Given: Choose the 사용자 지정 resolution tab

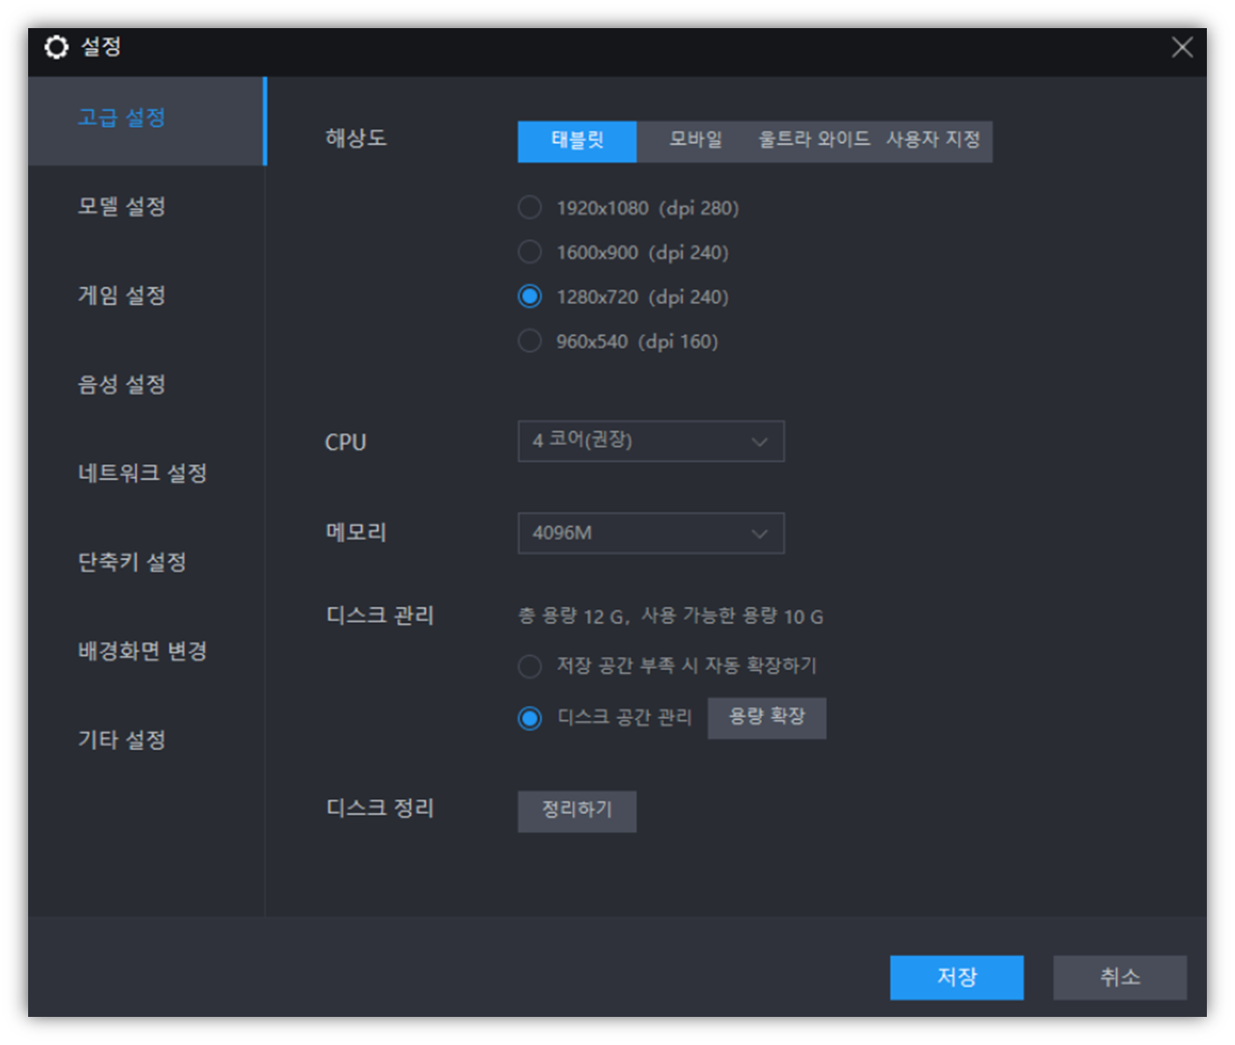Looking at the screenshot, I should pyautogui.click(x=933, y=141).
